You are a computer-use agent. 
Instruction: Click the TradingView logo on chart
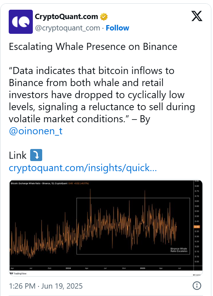coord(18,274)
